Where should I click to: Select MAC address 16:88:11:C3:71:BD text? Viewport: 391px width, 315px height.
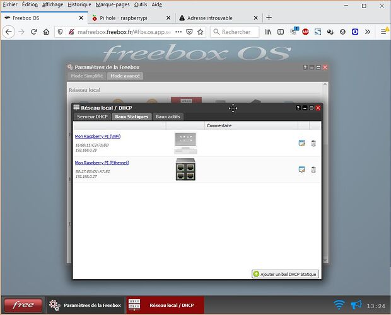[x=92, y=145]
